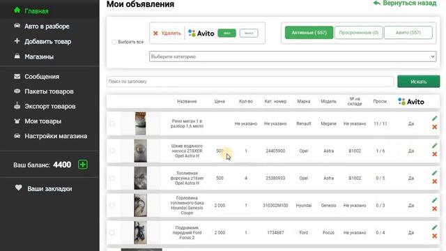The height and width of the screenshot is (251, 446).
Task: Edit the Топливная форсунка listing
Action: 434,173
